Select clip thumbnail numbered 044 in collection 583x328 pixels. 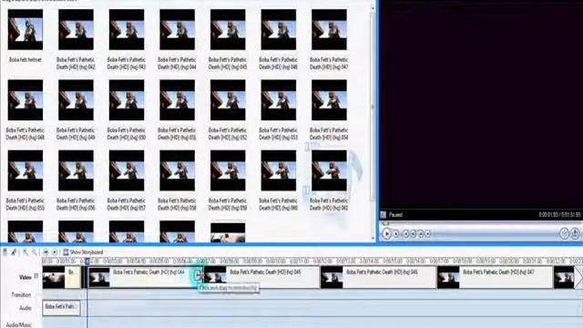click(x=178, y=30)
